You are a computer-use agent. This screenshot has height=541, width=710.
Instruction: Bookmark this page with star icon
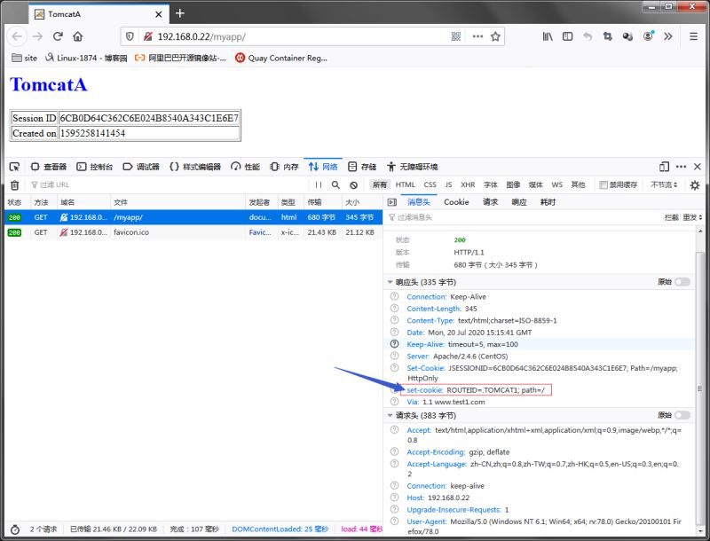[496, 36]
